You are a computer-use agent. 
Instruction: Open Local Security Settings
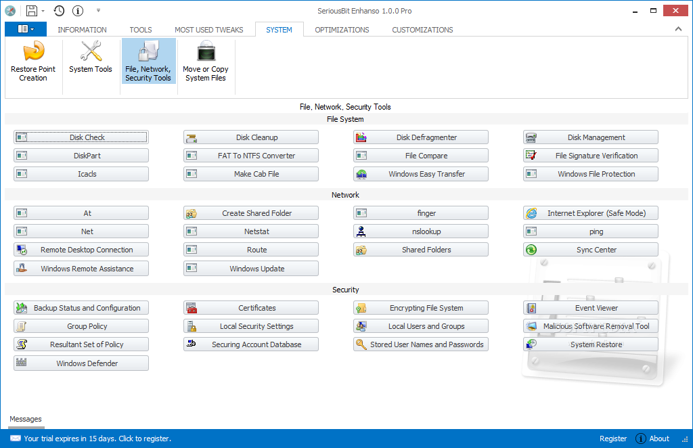[x=251, y=326]
